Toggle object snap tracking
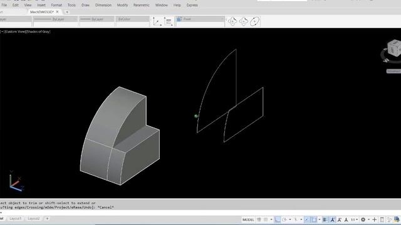The image size is (401, 225). click(307, 219)
